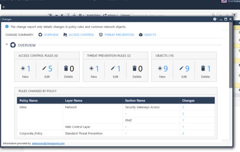The width and height of the screenshot is (240, 152).
Task: Open the Actions dropdown menu
Action: click(x=110, y=15)
